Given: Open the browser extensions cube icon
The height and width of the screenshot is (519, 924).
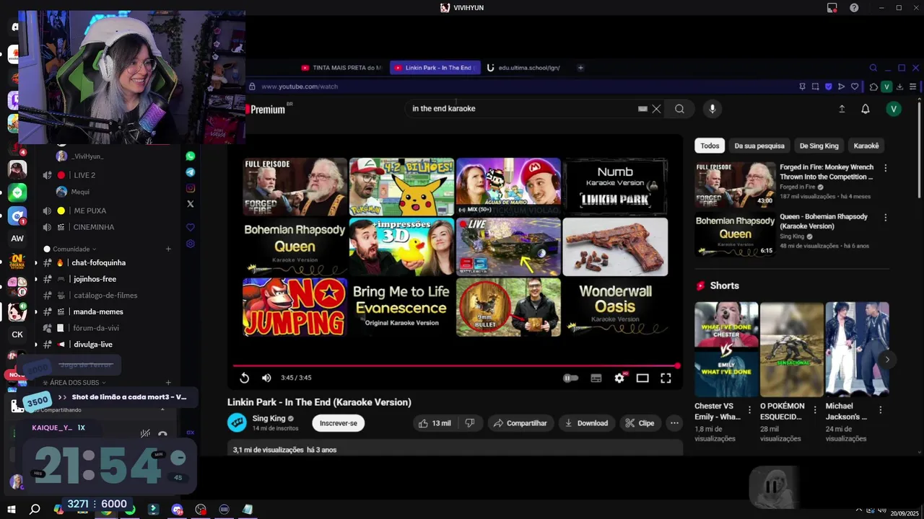Looking at the screenshot, I should tap(873, 86).
